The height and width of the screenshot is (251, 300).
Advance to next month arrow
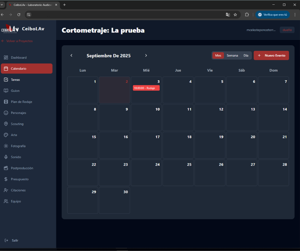[146, 55]
